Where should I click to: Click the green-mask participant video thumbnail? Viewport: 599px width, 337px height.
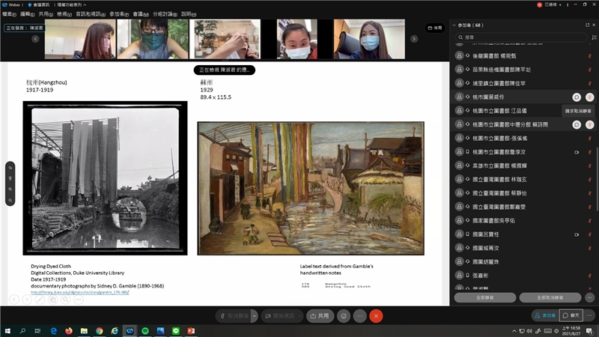pyautogui.click(x=153, y=40)
